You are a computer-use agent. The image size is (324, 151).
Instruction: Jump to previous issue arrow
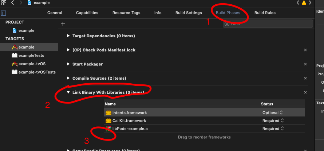pyautogui.click(x=298, y=3)
